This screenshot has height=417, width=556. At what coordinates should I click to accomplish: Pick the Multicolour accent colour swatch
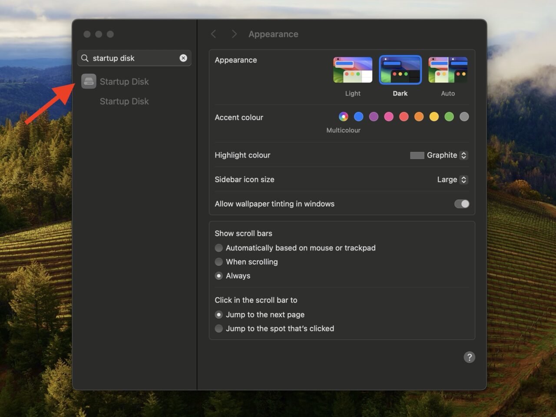click(343, 117)
